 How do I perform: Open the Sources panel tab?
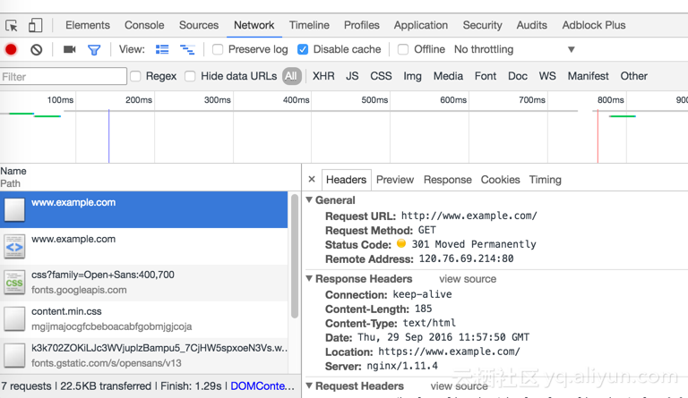tap(199, 25)
